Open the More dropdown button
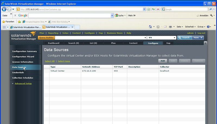This screenshot has width=217, height=124. pos(198,38)
